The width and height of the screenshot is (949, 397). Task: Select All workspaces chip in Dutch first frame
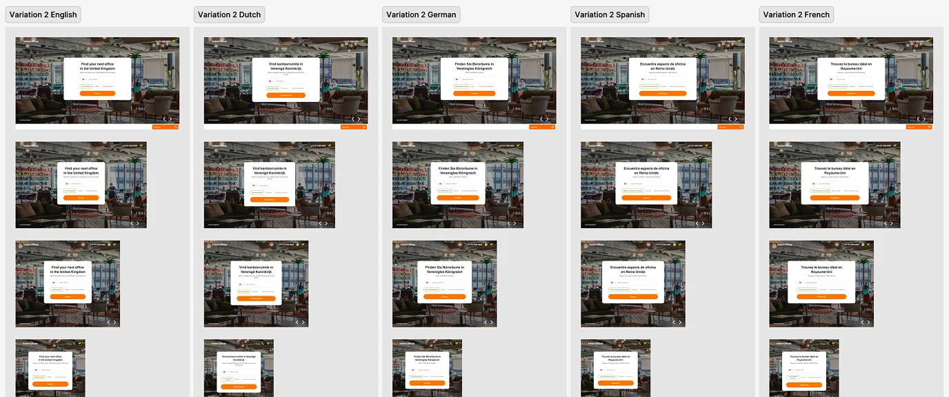274,88
